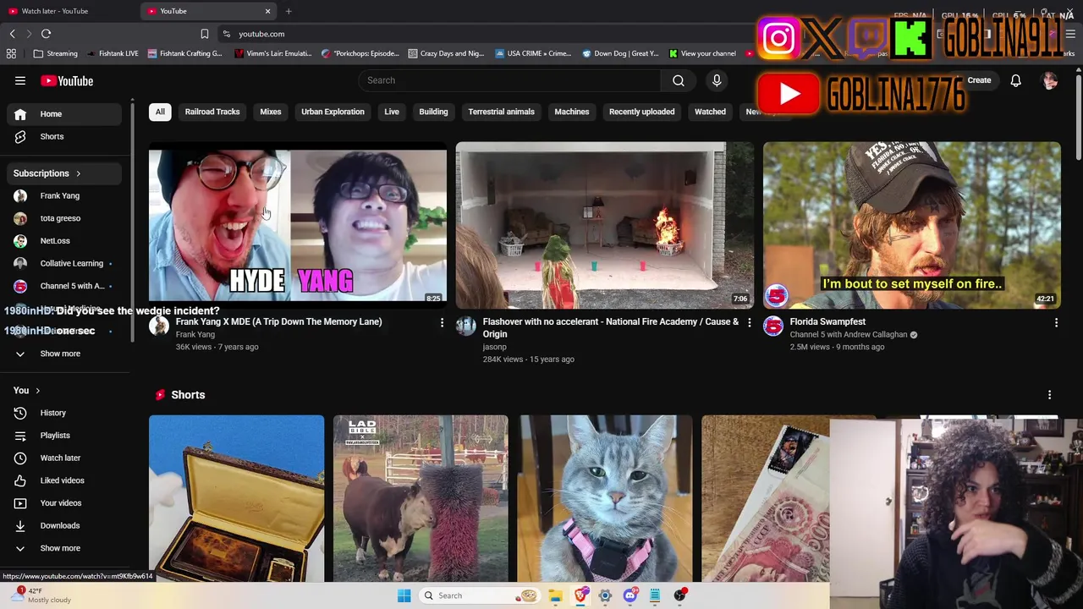Reload the page with the refresh icon
Image resolution: width=1083 pixels, height=609 pixels.
point(46,34)
